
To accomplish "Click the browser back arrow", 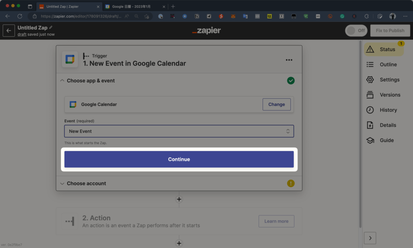I will point(8,16).
